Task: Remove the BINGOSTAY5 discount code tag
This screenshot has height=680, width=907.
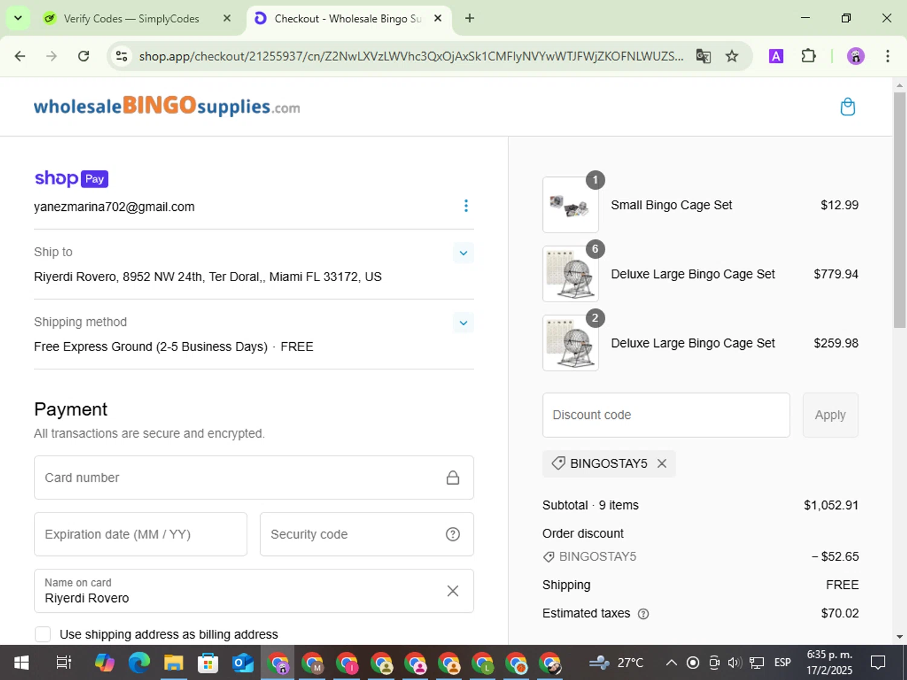Action: pos(662,464)
